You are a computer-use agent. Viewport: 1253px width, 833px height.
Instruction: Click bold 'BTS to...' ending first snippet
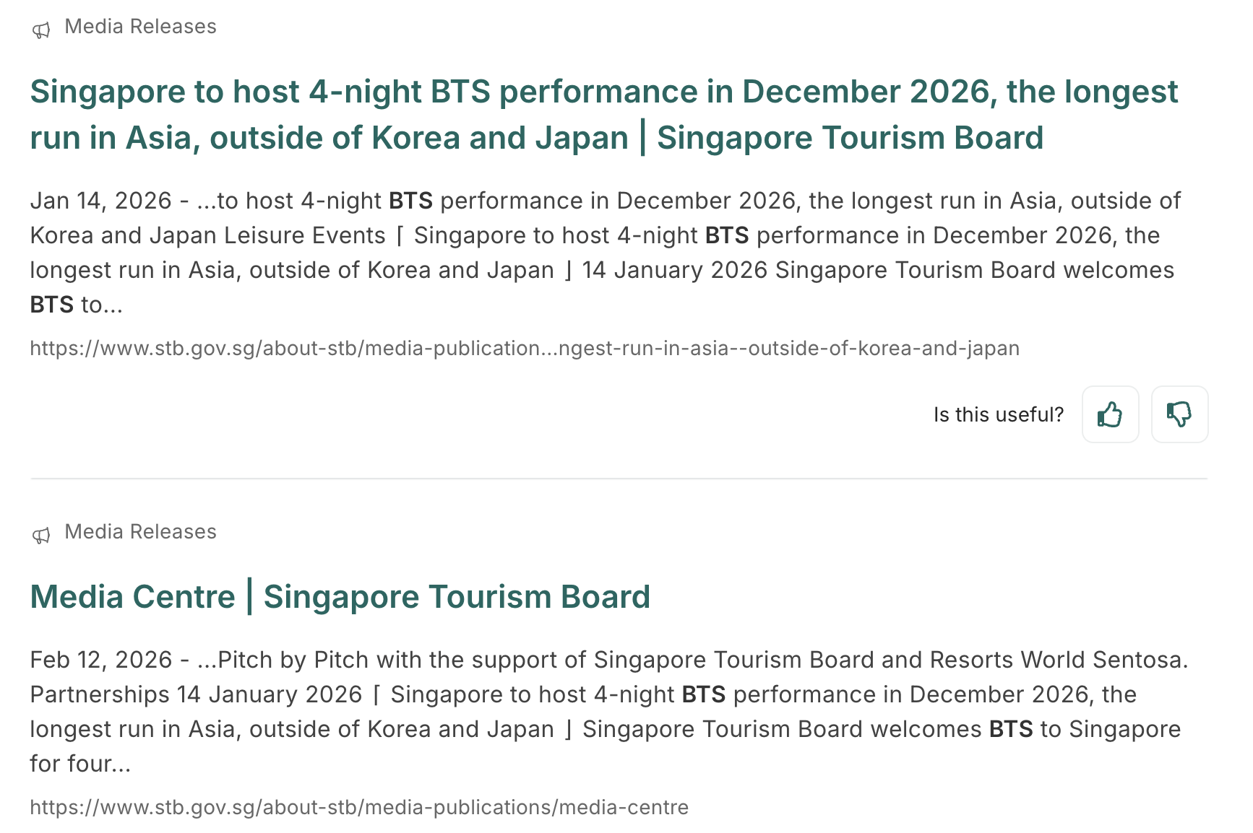pos(76,305)
